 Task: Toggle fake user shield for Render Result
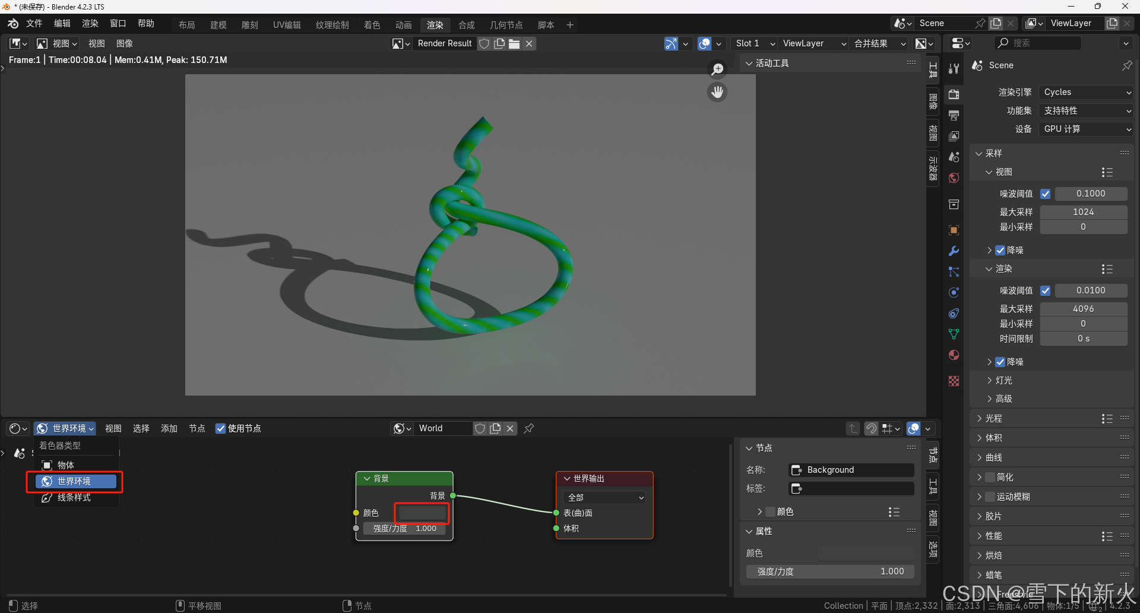click(484, 43)
